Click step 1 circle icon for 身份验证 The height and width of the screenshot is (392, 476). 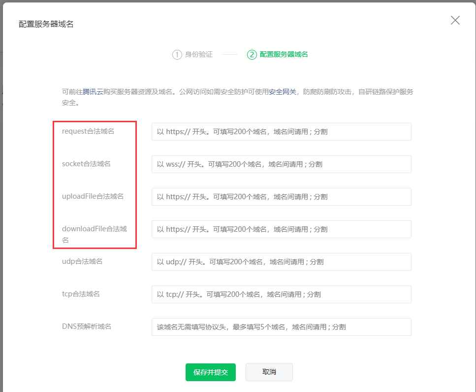click(177, 55)
